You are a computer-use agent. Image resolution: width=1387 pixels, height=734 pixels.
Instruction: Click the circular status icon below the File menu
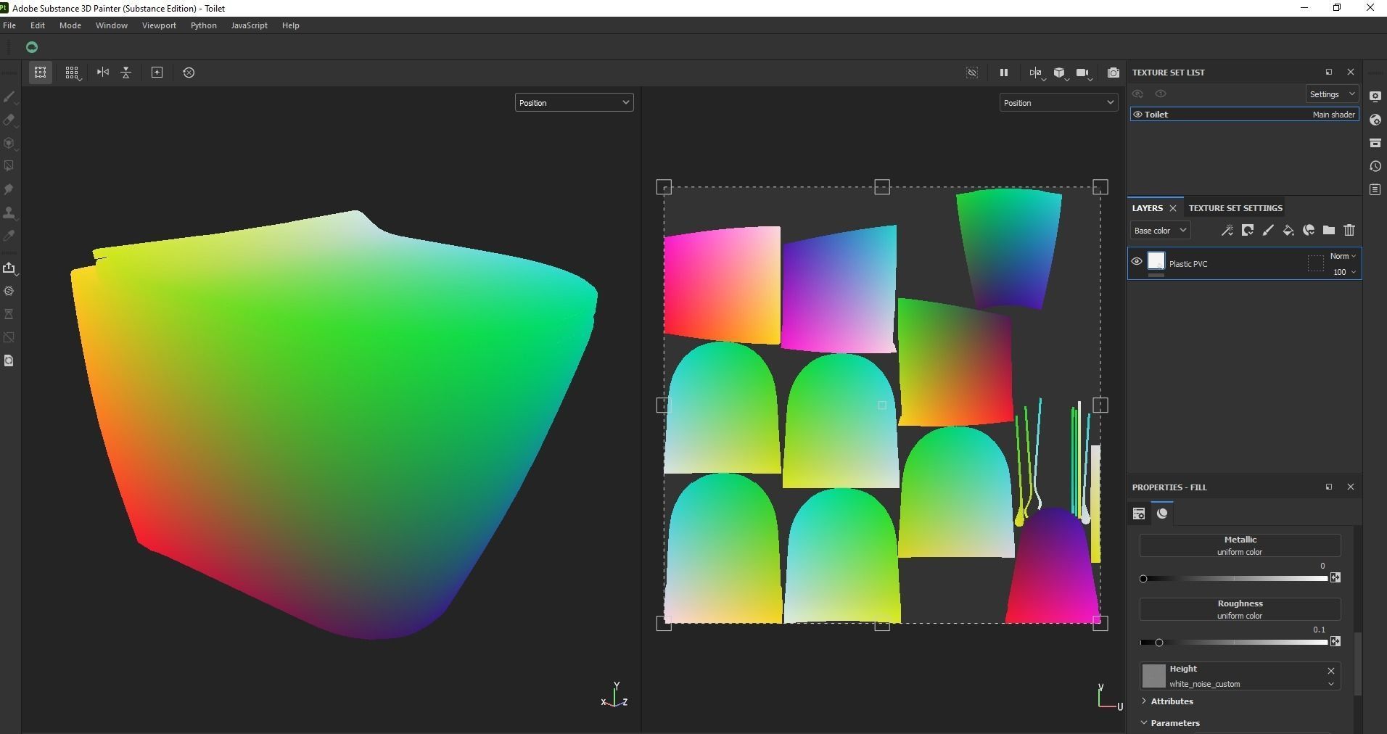pos(32,47)
